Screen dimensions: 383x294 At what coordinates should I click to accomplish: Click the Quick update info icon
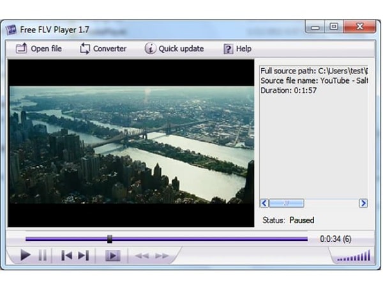coord(150,48)
